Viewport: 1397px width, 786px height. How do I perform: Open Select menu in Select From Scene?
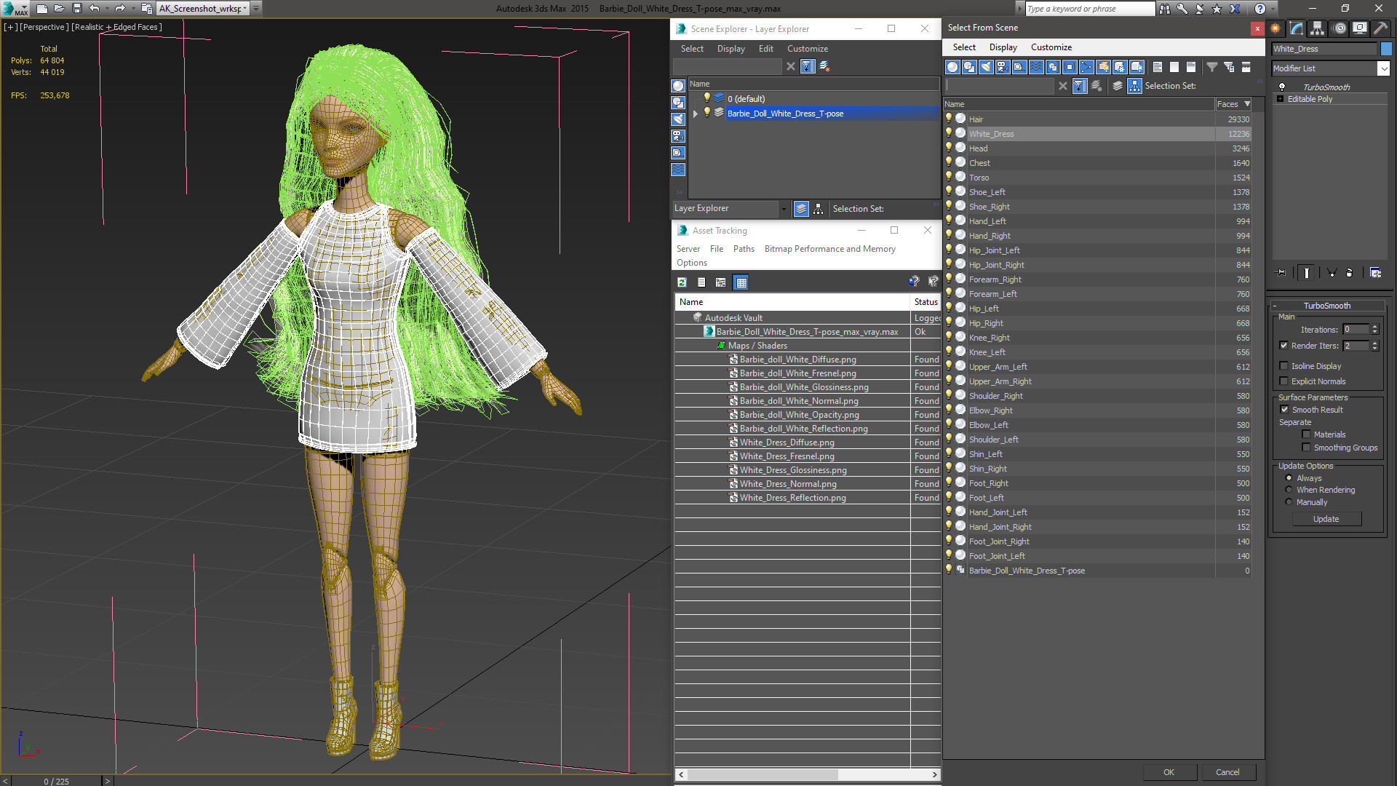click(964, 47)
